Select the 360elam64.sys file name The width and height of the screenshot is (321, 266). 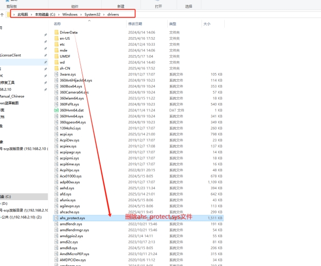[x=72, y=98]
